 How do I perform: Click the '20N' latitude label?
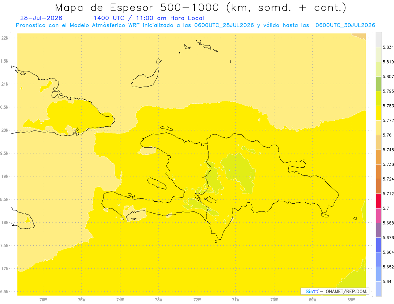pyautogui.click(x=5, y=130)
